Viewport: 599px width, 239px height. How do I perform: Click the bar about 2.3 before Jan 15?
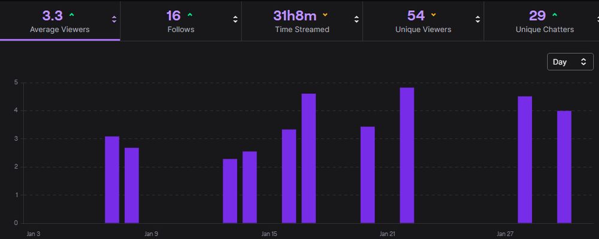tap(230, 191)
